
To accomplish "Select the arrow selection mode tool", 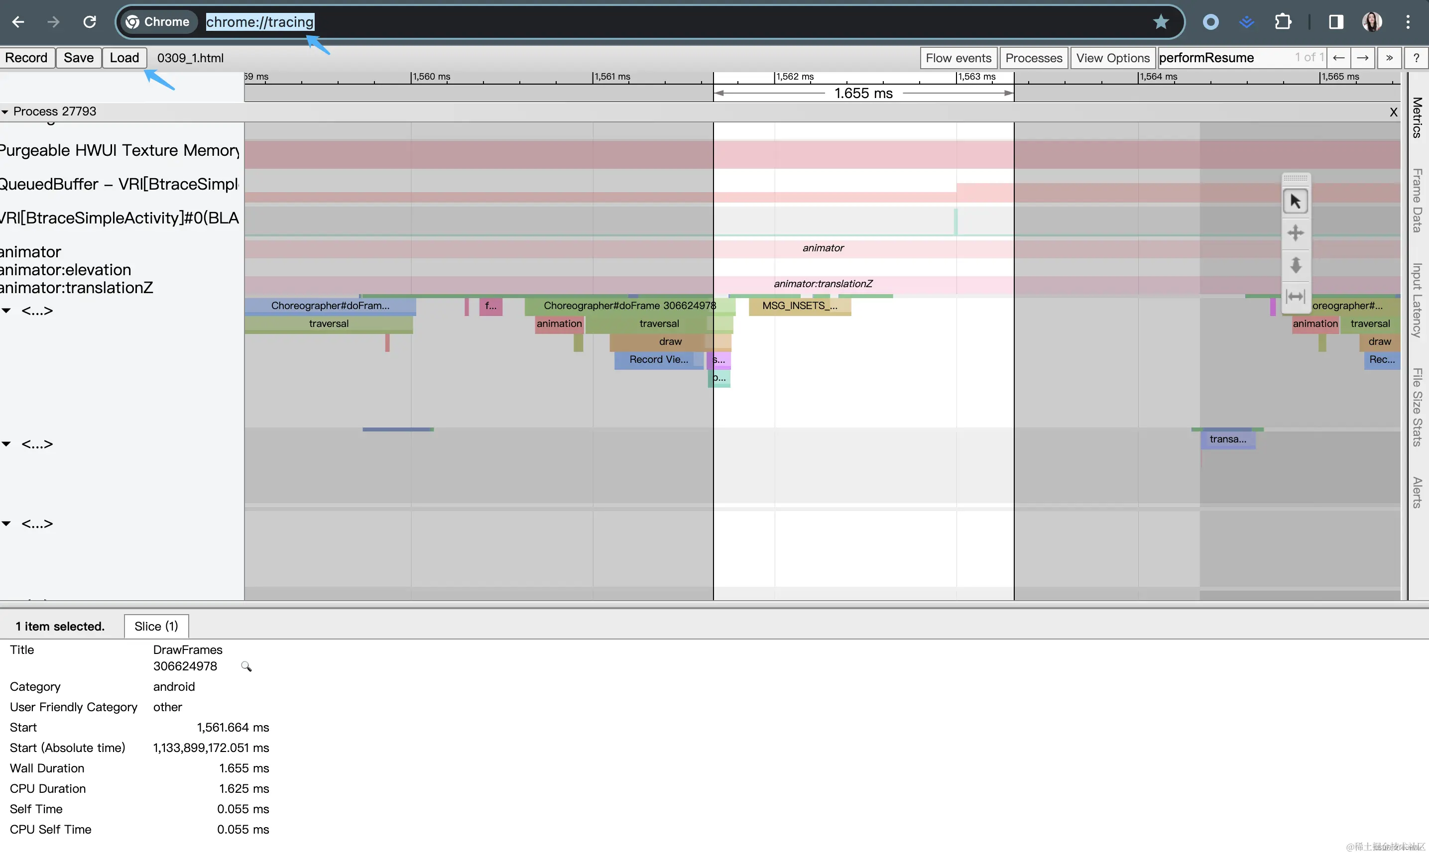I will pos(1295,202).
